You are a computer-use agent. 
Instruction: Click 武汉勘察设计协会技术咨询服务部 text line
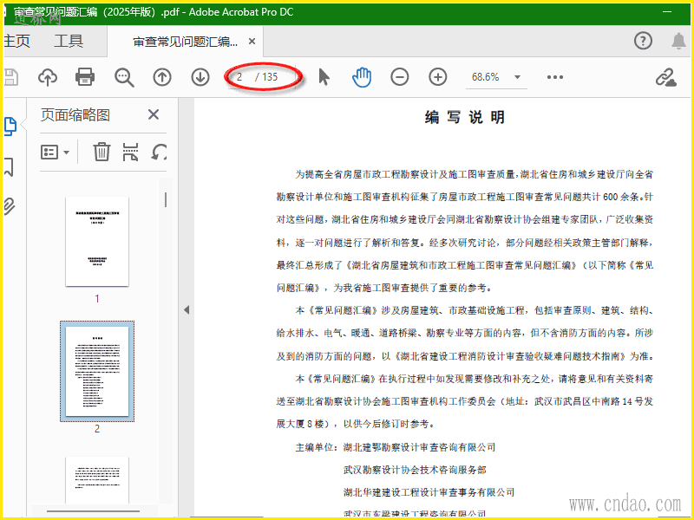(415, 470)
